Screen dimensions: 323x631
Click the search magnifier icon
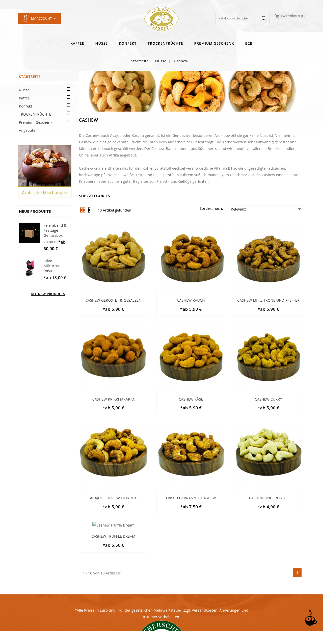point(264,18)
